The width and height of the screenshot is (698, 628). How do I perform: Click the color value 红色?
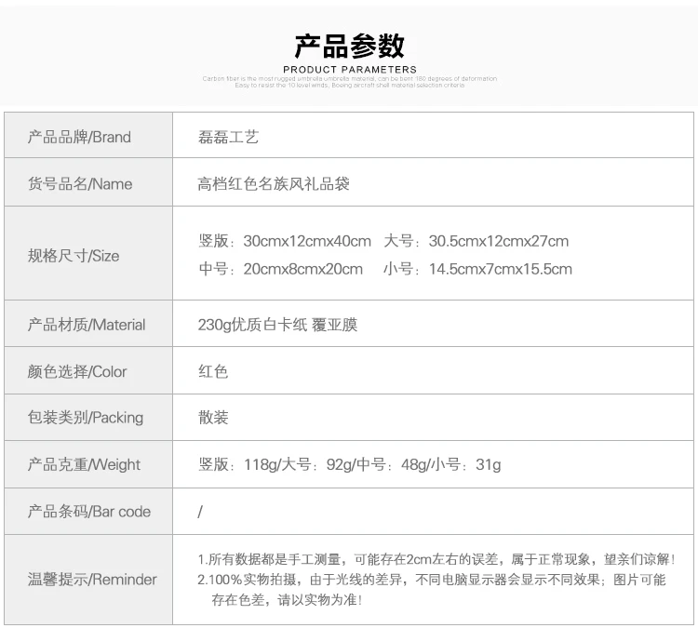(x=213, y=371)
